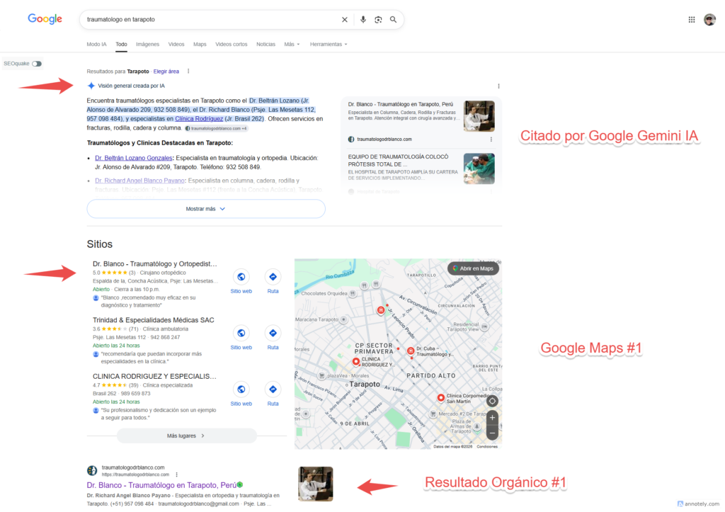Open AI overview options three-dot menu
Viewport: 725px width, 512px height.
(498, 86)
